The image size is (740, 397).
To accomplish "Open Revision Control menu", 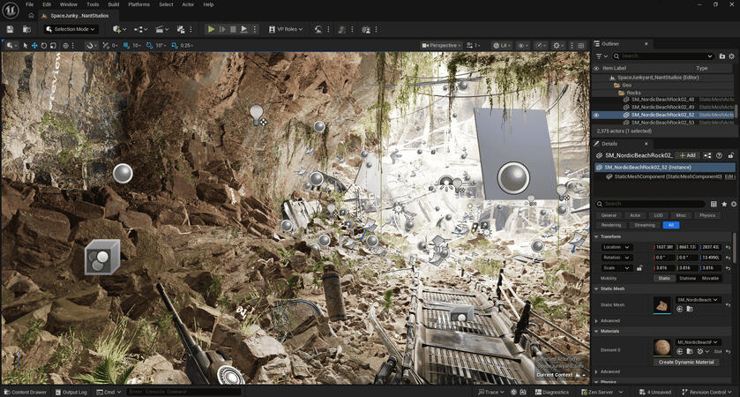I will tap(706, 393).
